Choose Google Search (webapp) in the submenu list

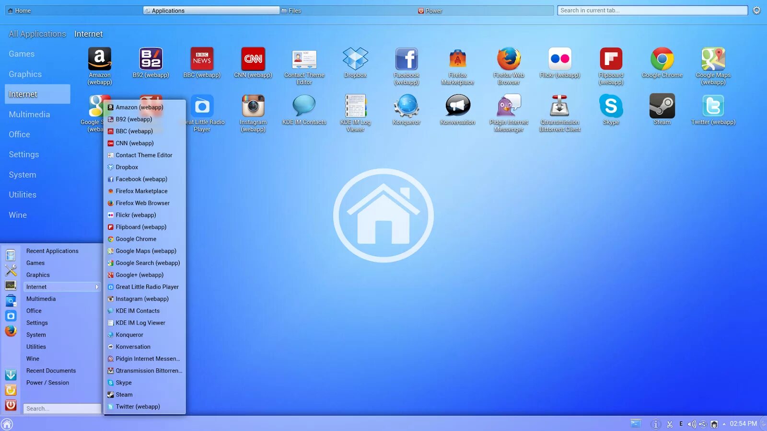(145, 263)
